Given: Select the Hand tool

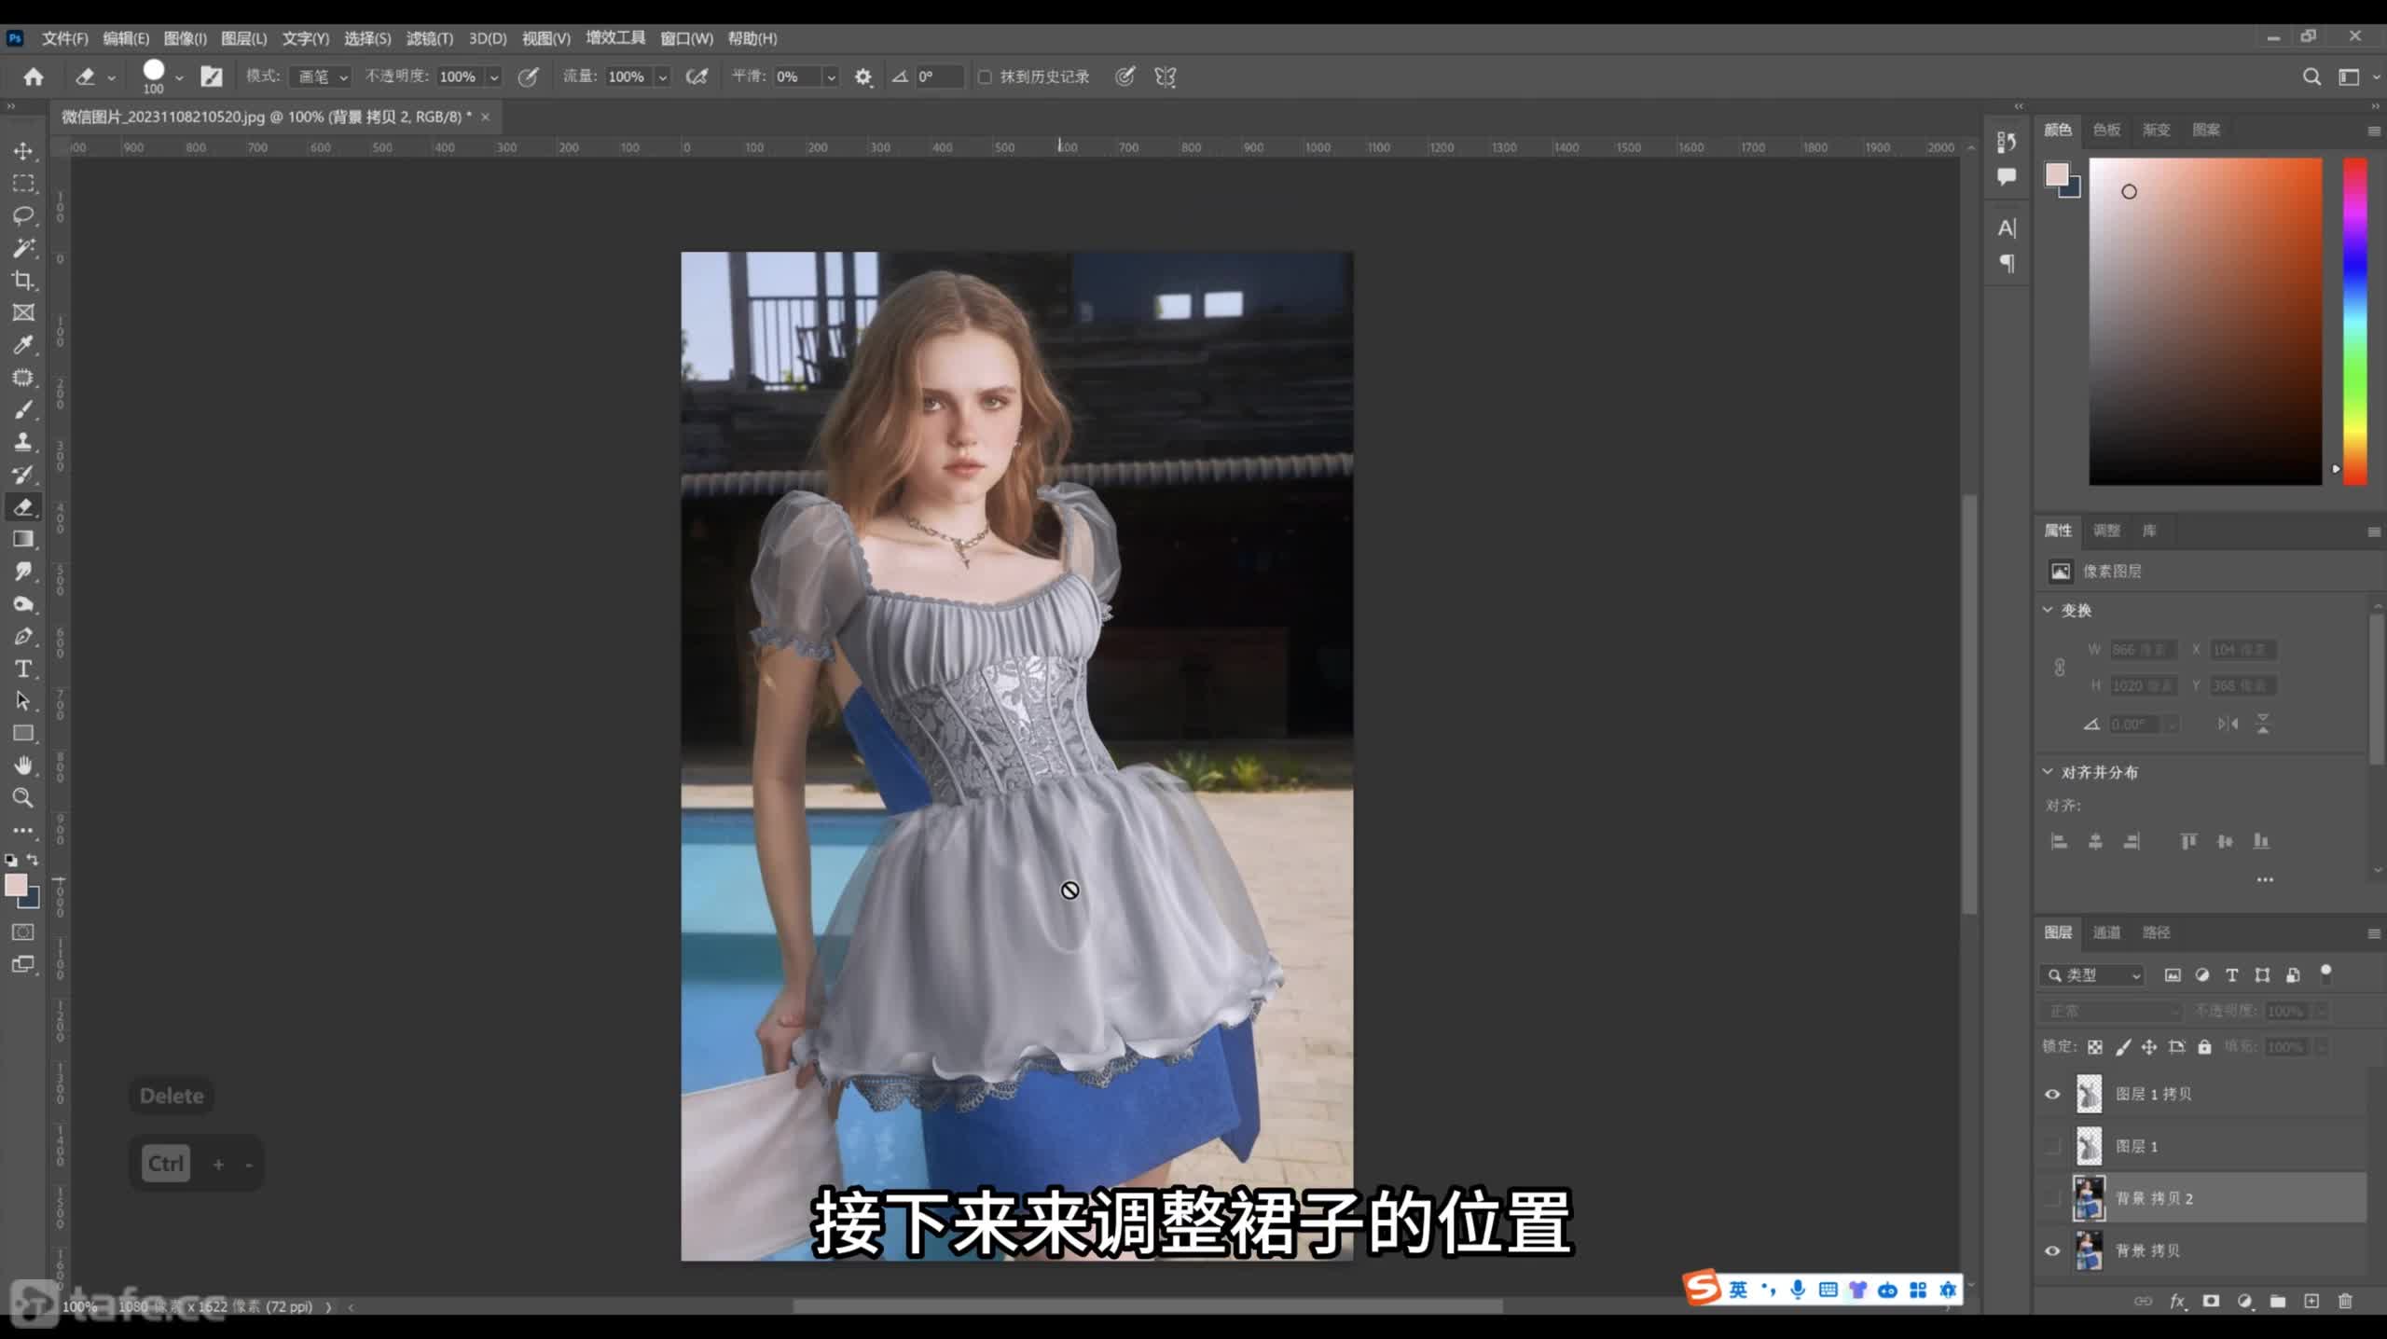Looking at the screenshot, I should 23,766.
